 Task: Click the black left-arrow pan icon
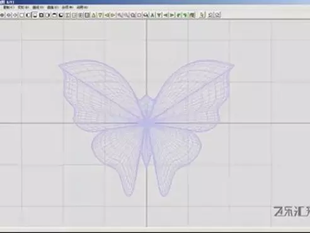(166, 15)
